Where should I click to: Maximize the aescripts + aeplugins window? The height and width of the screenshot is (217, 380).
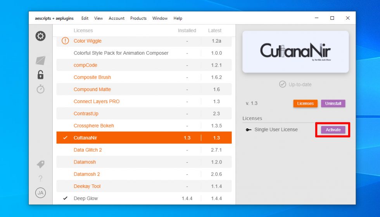332,18
